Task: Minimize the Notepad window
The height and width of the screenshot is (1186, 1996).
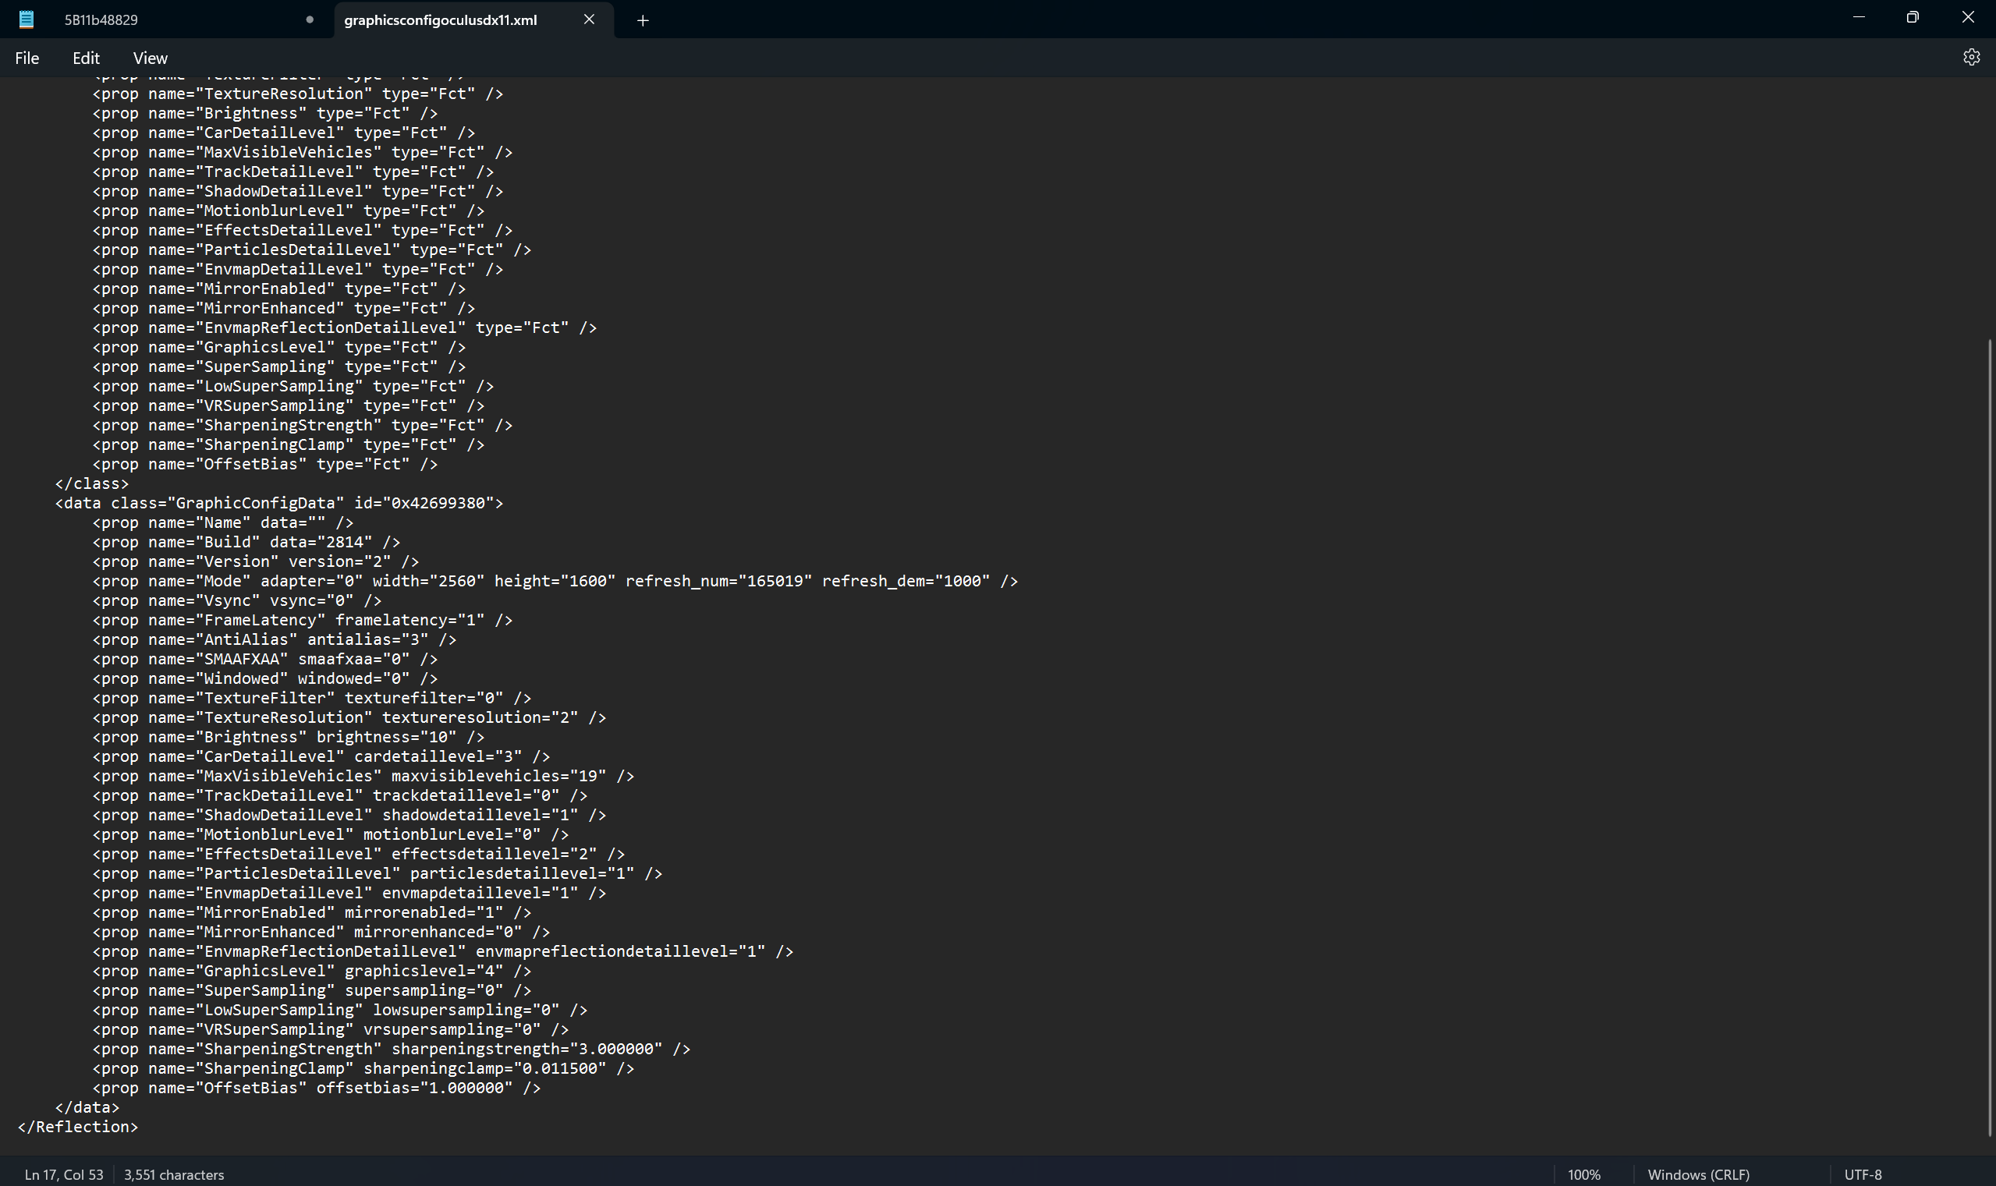Action: 1859,18
